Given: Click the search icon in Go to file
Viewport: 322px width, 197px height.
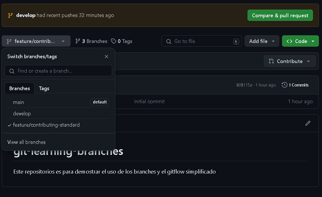Looking at the screenshot, I should click(169, 41).
